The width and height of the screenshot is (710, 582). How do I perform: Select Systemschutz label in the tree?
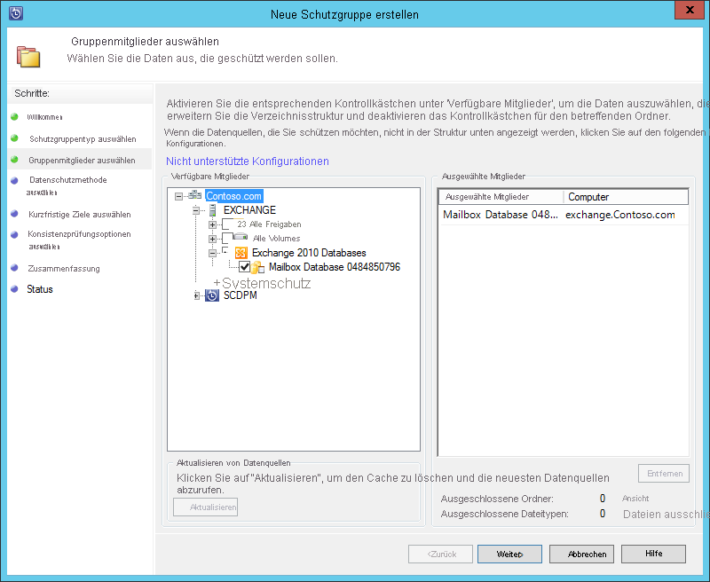266,283
